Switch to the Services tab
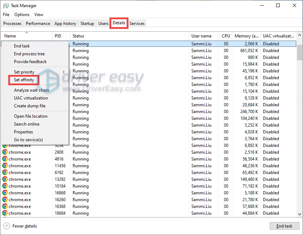The width and height of the screenshot is (303, 235). coord(137,23)
